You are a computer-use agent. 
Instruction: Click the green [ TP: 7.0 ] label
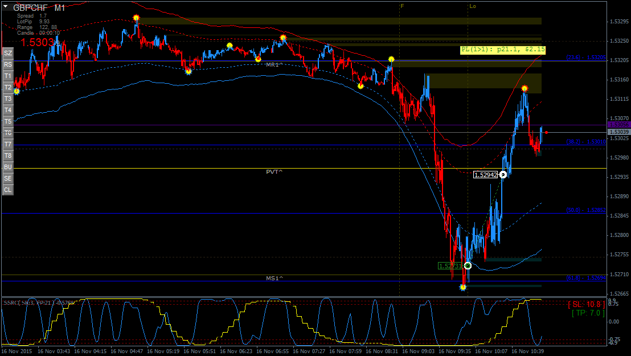(x=588, y=313)
